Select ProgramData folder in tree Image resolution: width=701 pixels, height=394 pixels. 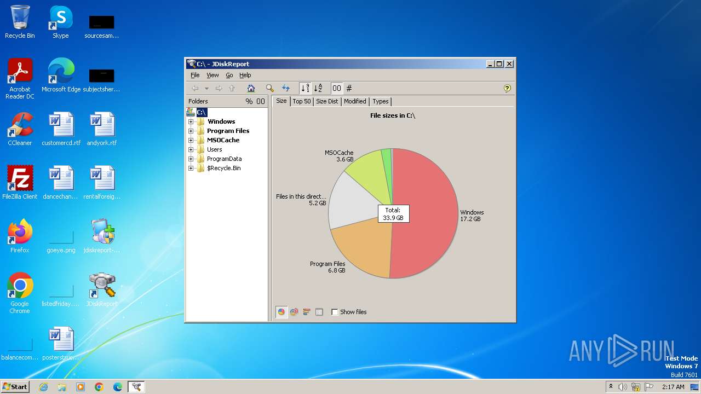[224, 159]
